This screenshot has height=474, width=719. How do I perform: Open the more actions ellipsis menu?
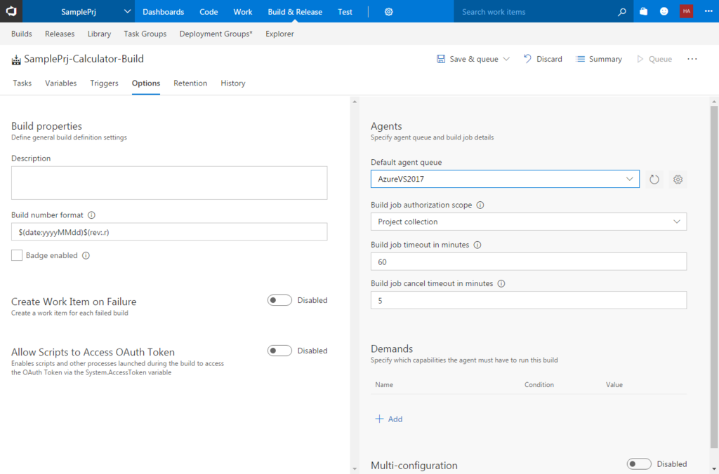coord(692,60)
